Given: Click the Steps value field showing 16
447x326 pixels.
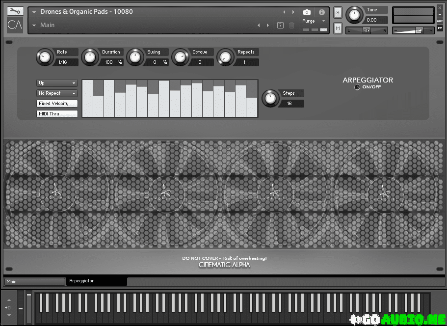Looking at the screenshot, I should (291, 104).
